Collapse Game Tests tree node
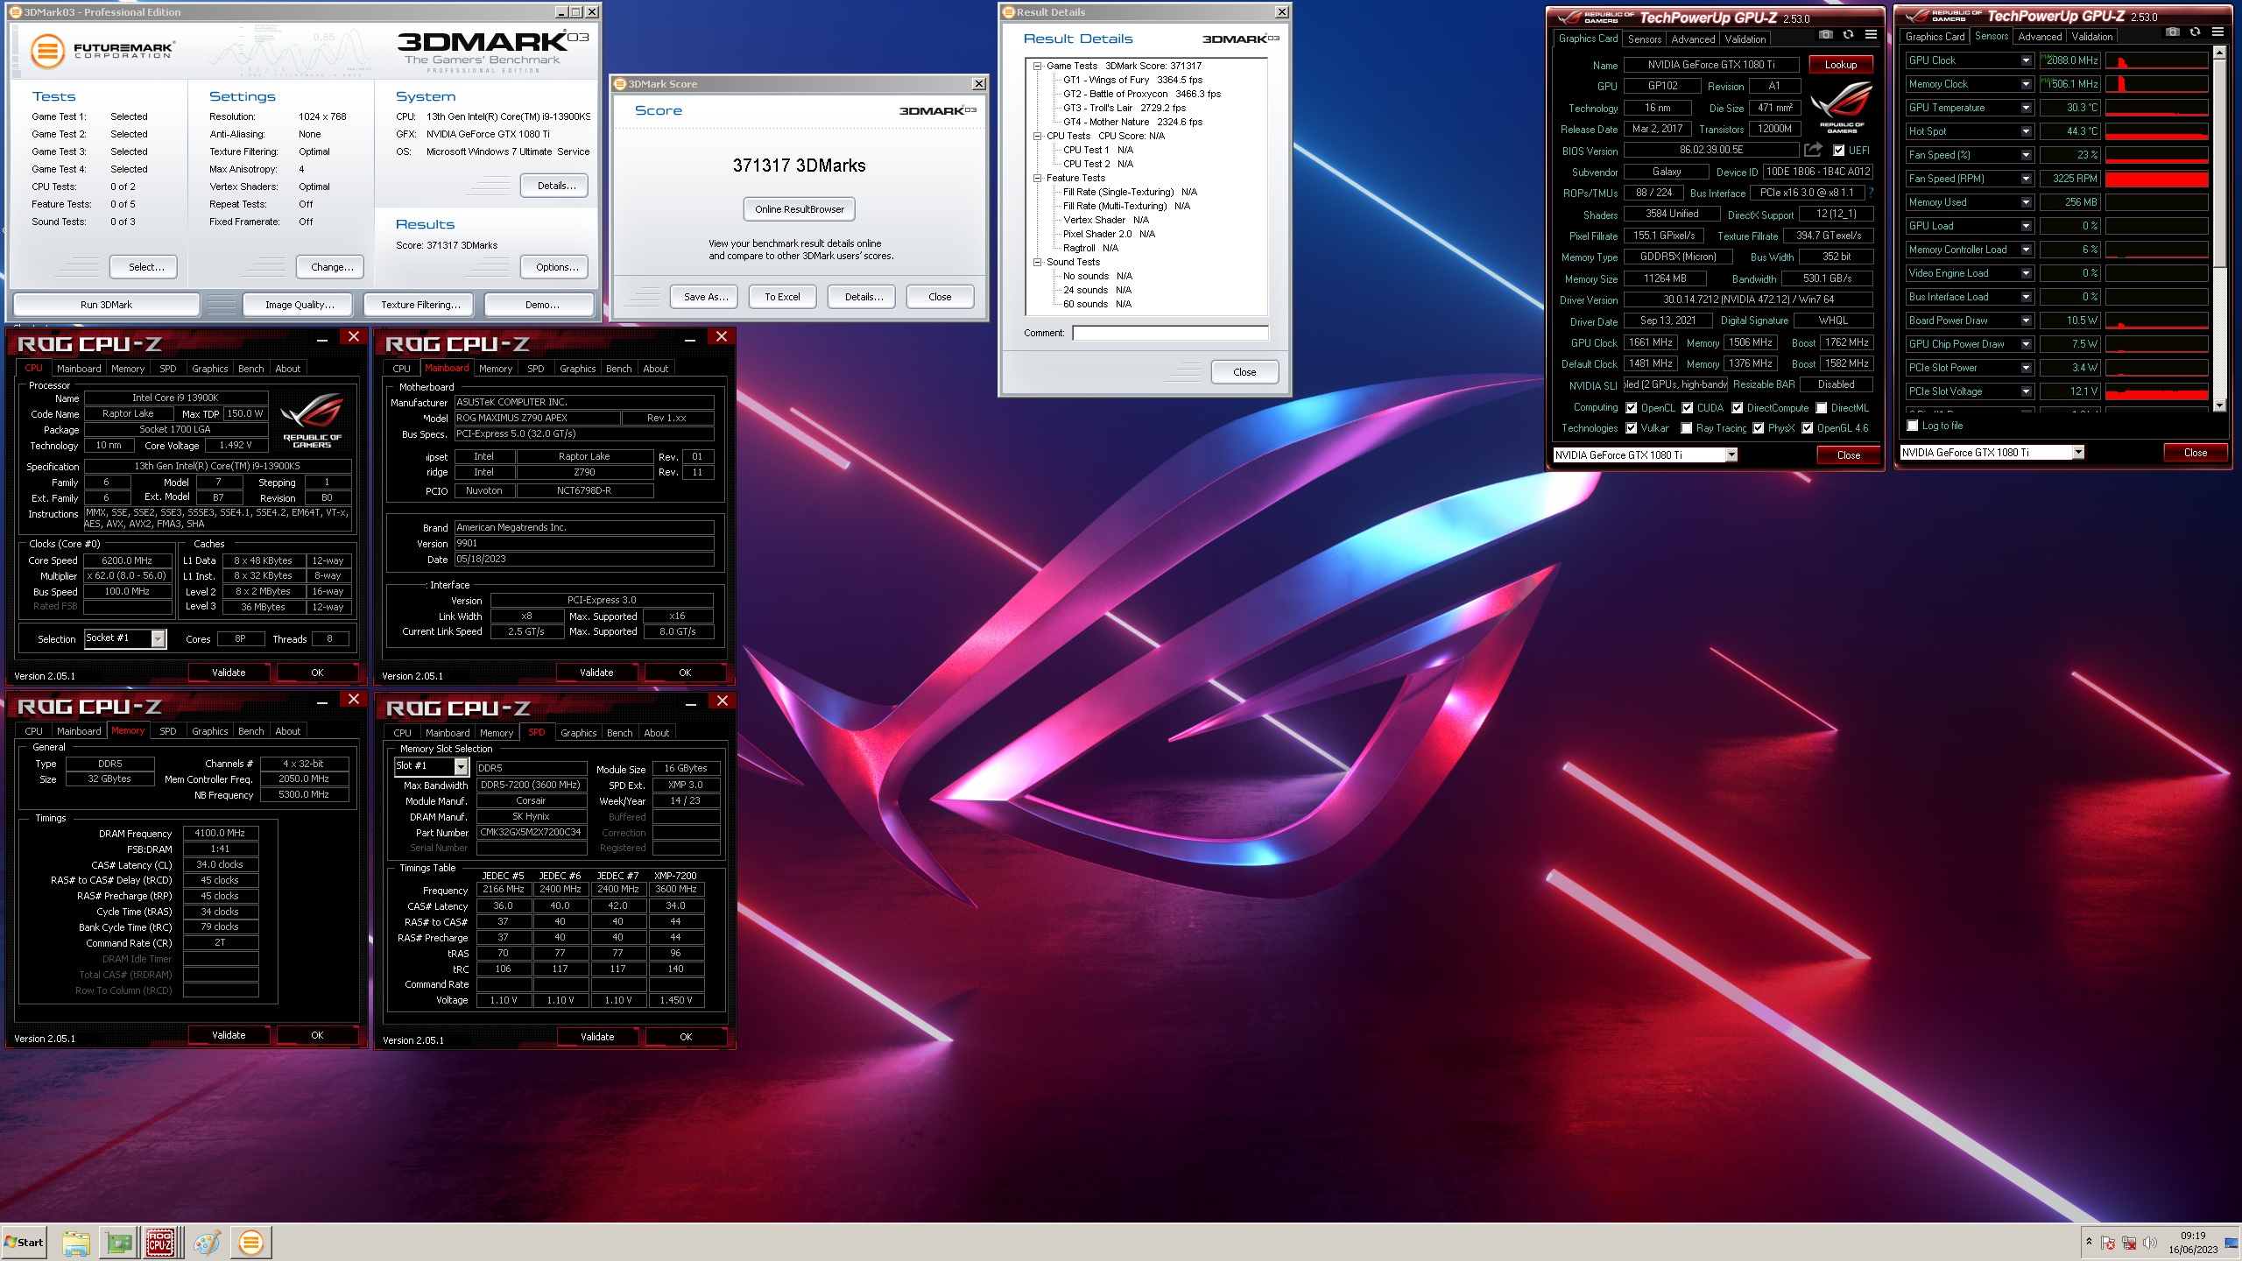 pyautogui.click(x=1037, y=66)
